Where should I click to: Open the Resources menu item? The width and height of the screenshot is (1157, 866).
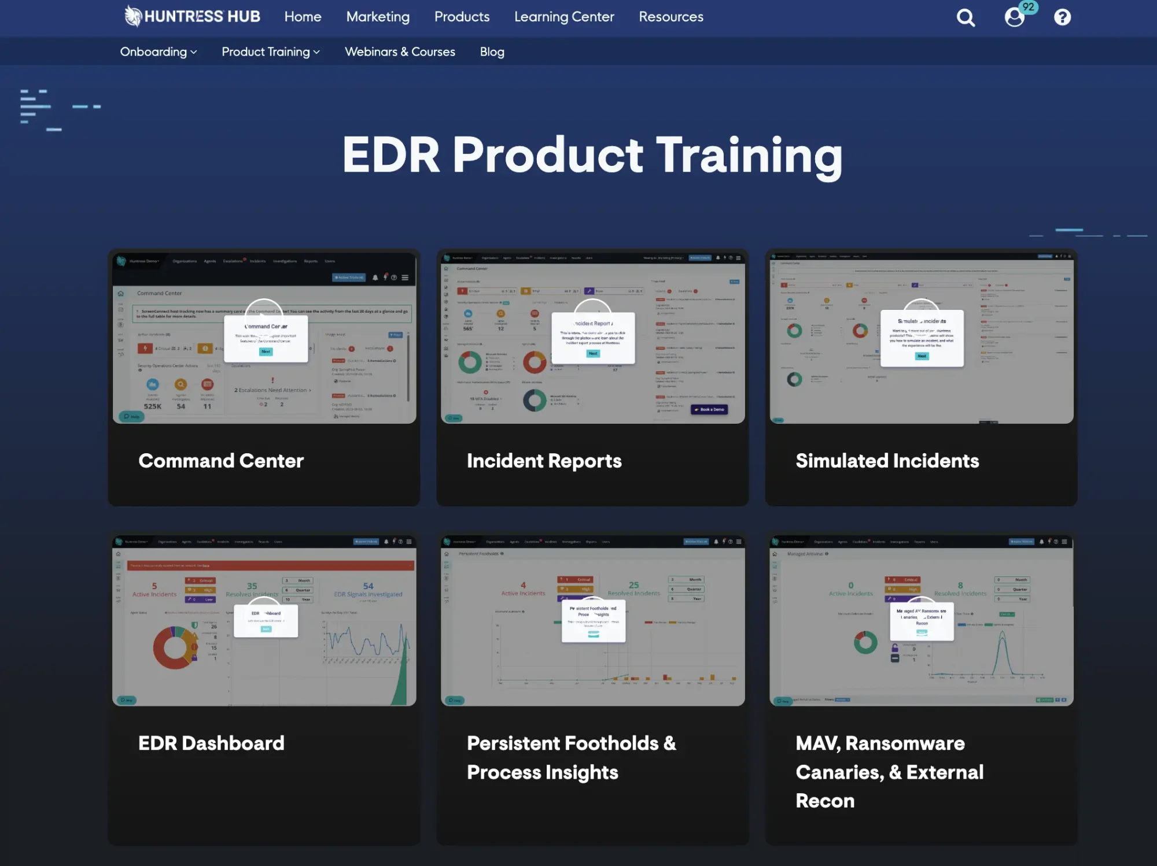pos(671,17)
